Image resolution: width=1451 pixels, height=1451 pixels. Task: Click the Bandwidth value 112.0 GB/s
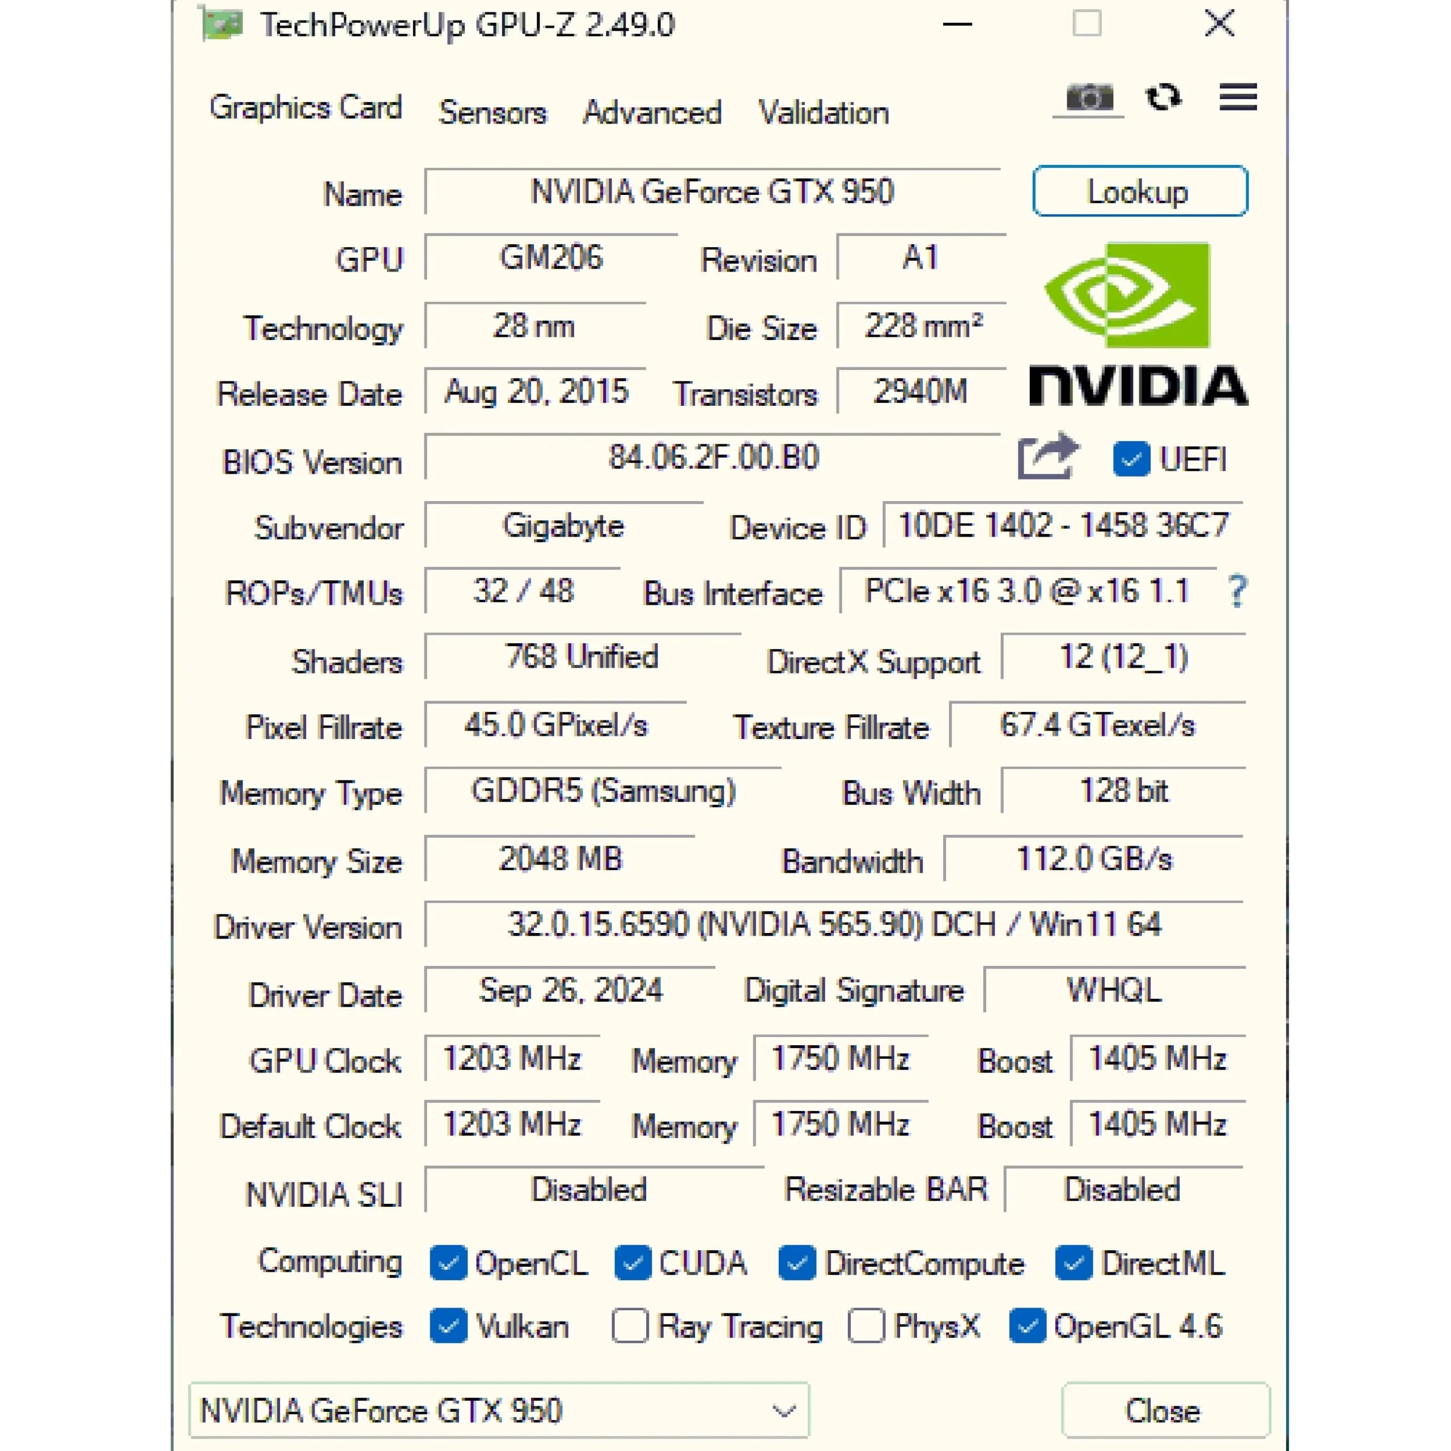click(1094, 859)
